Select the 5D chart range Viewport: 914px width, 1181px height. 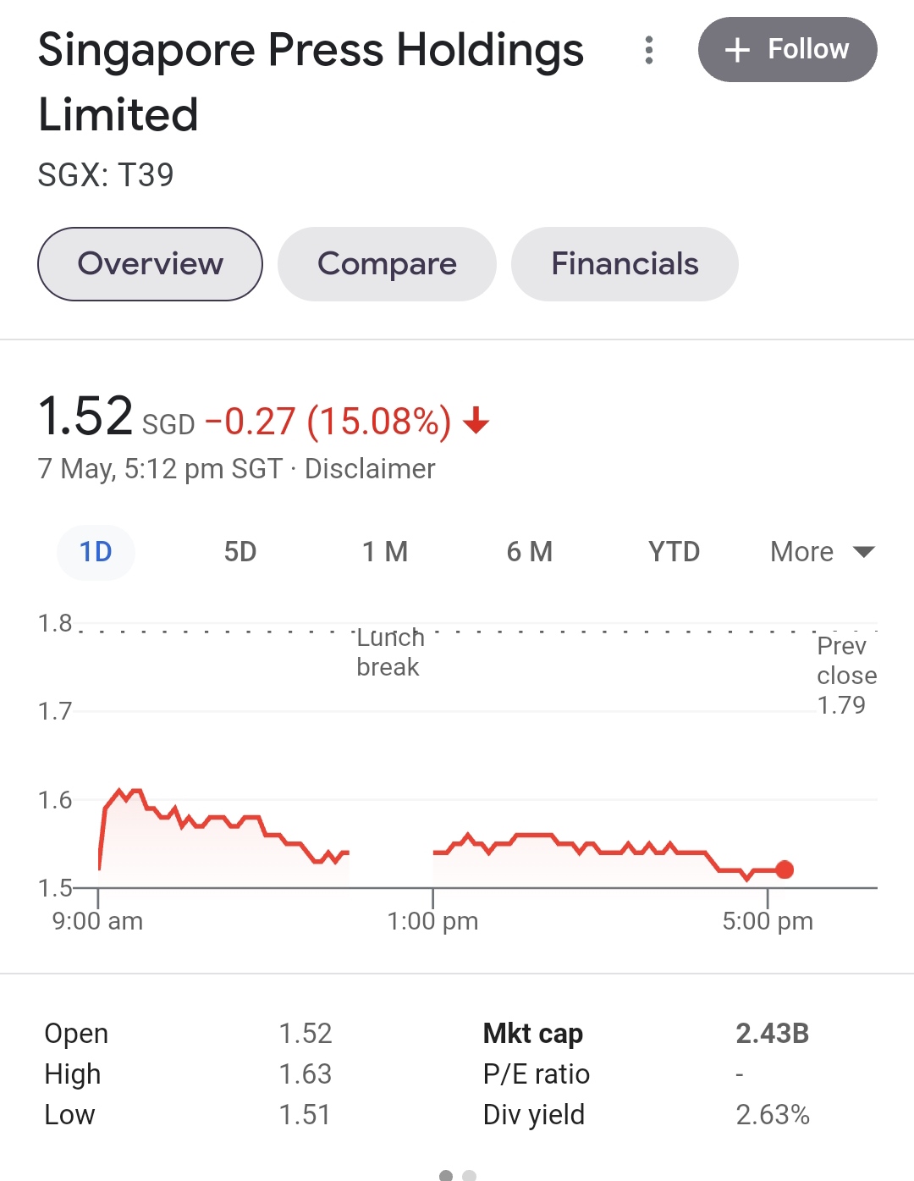click(x=240, y=552)
